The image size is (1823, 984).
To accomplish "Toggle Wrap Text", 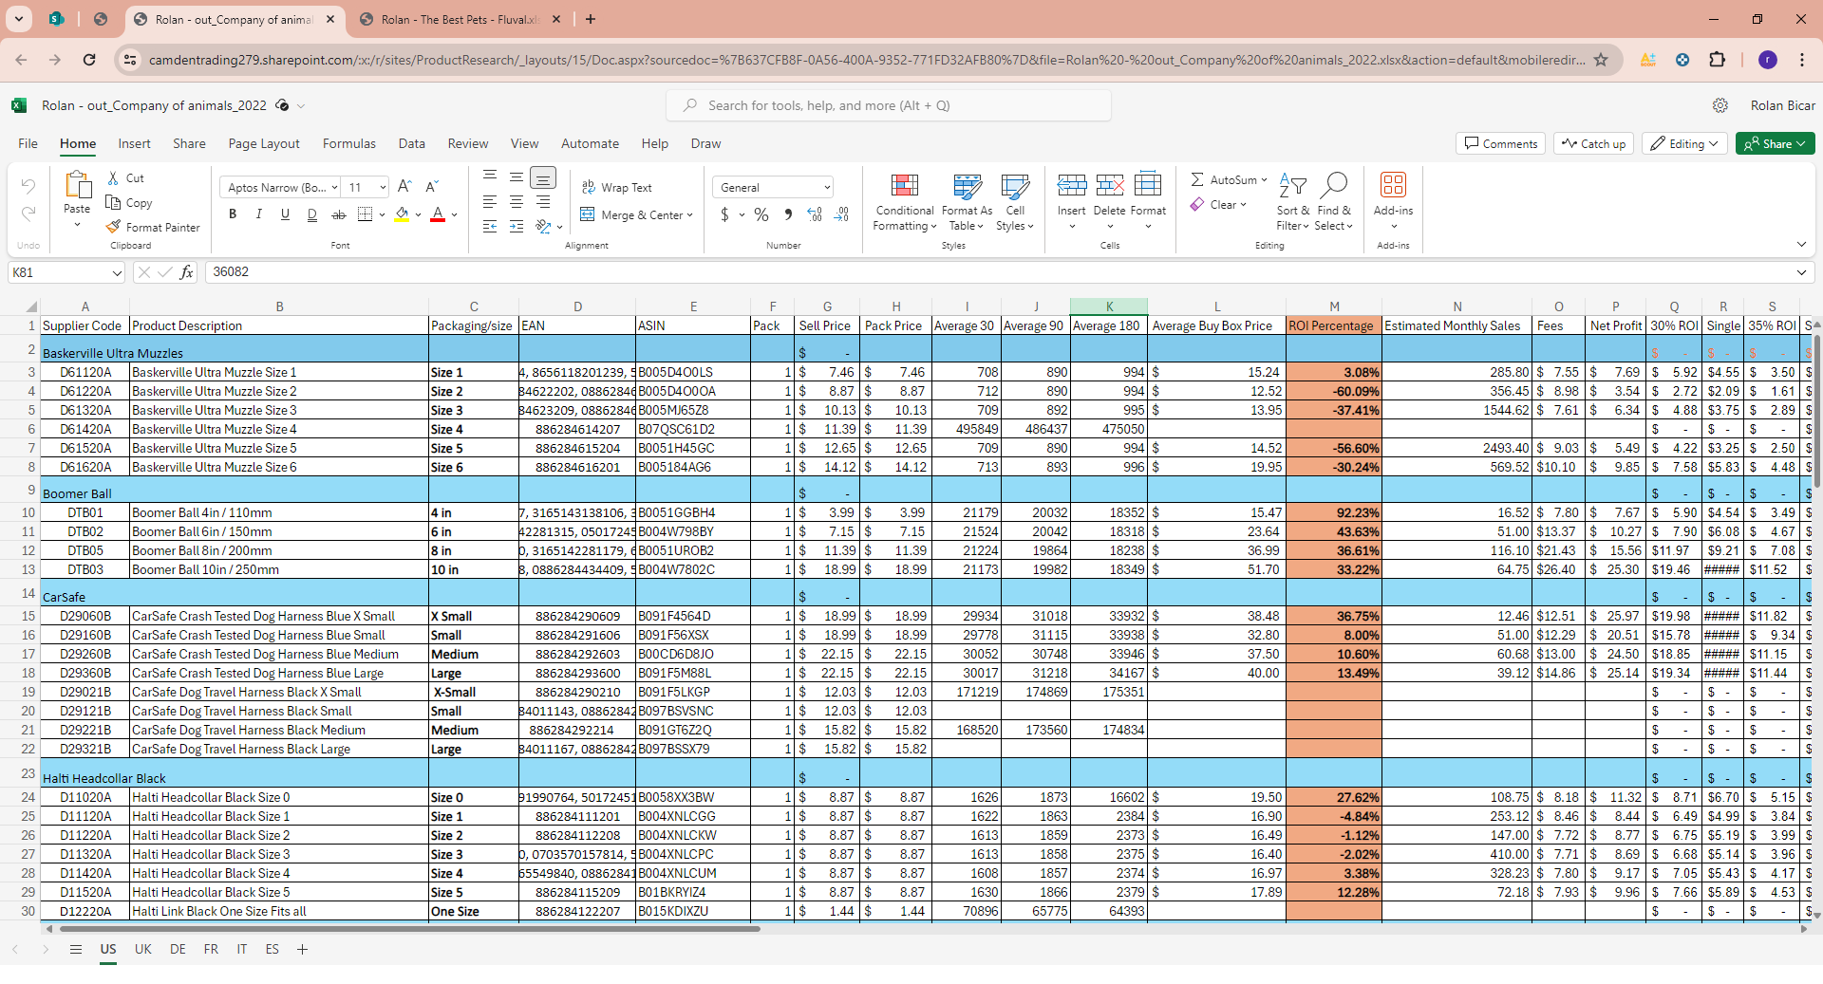I will pyautogui.click(x=616, y=187).
